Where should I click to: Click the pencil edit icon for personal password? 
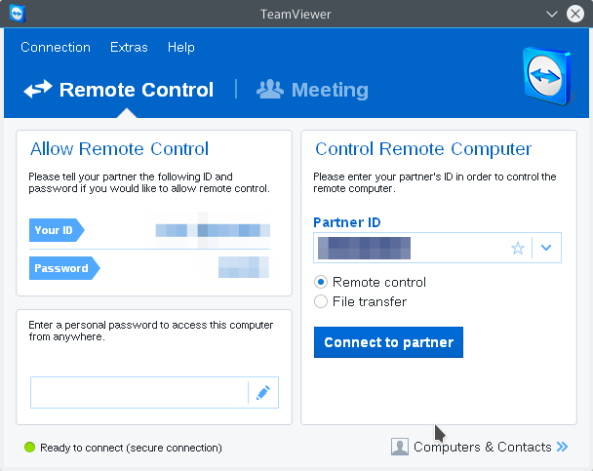(x=263, y=392)
